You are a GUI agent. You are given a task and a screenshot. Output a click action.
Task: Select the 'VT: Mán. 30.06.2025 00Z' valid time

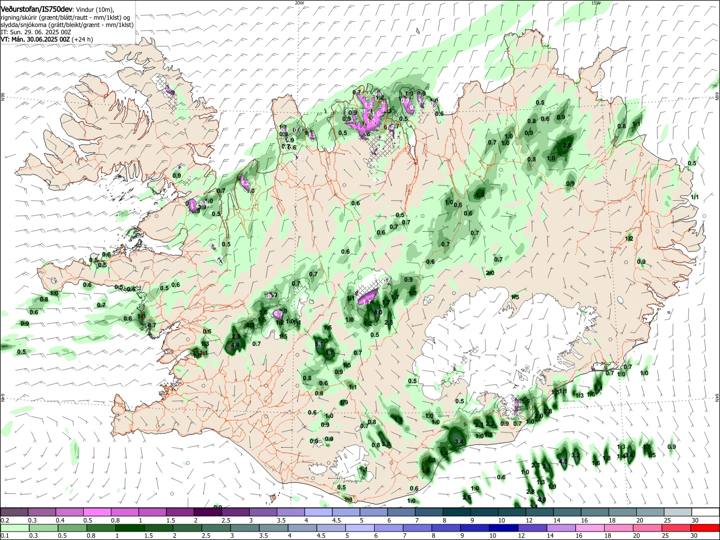35,39
